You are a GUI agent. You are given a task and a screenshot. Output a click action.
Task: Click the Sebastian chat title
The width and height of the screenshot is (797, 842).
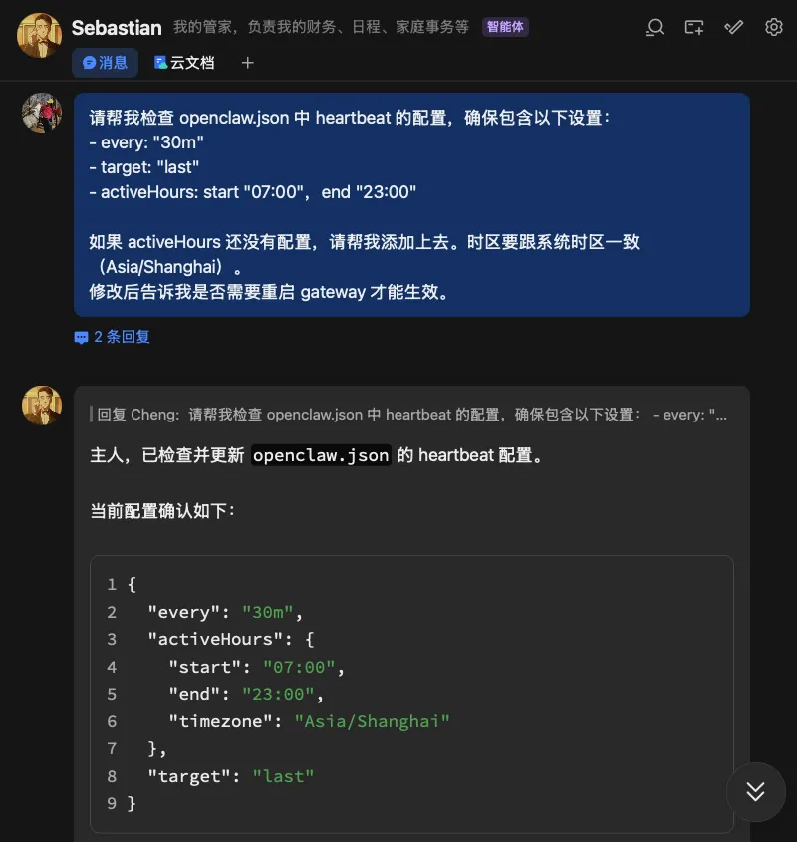tap(117, 27)
